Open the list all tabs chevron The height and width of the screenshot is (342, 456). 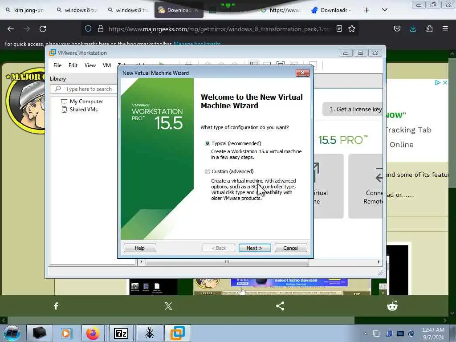pyautogui.click(x=385, y=10)
